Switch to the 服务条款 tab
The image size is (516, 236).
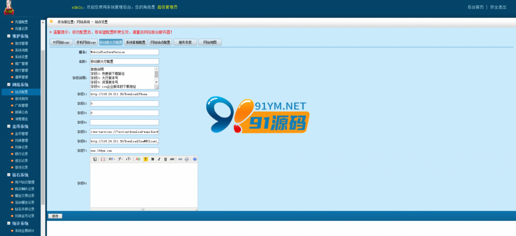pyautogui.click(x=185, y=42)
